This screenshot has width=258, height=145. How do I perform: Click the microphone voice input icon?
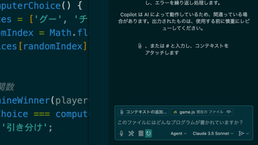click(x=121, y=133)
